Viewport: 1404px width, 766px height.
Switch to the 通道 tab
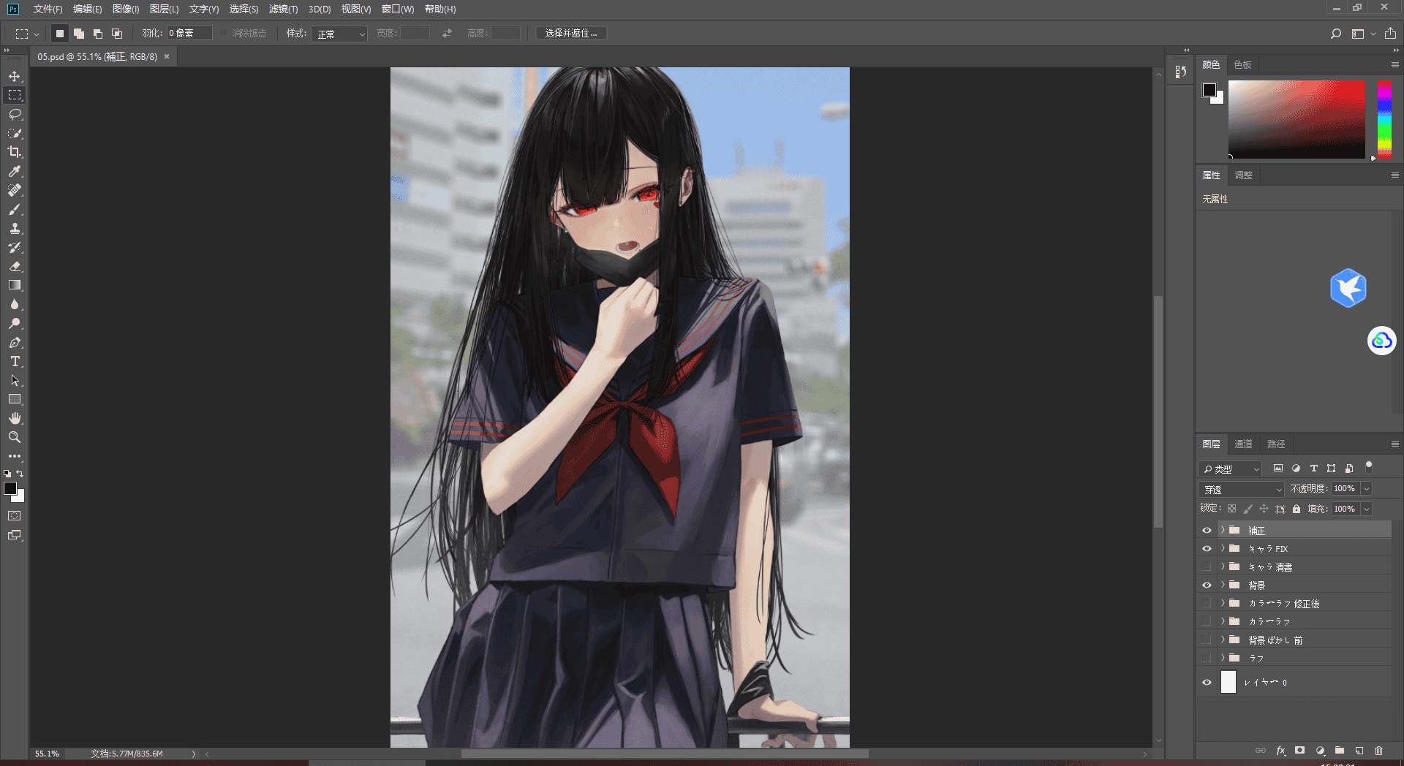tap(1243, 444)
